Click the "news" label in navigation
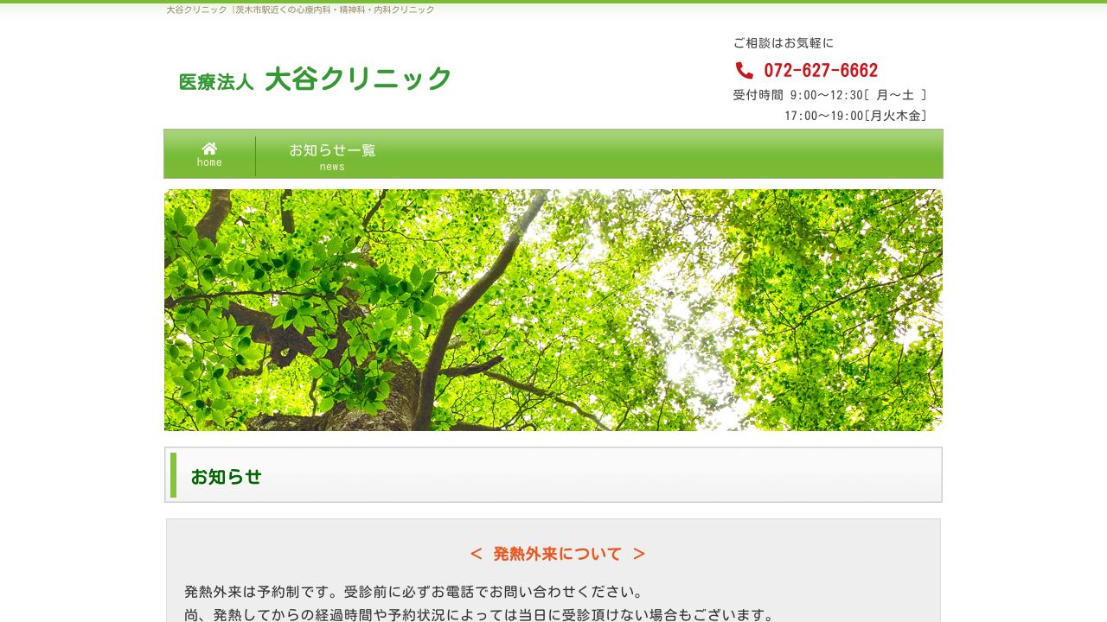The height and width of the screenshot is (622, 1107). (332, 167)
